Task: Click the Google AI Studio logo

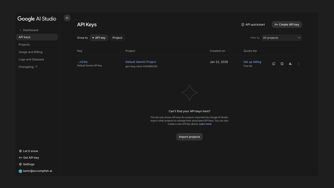Action: point(37,19)
